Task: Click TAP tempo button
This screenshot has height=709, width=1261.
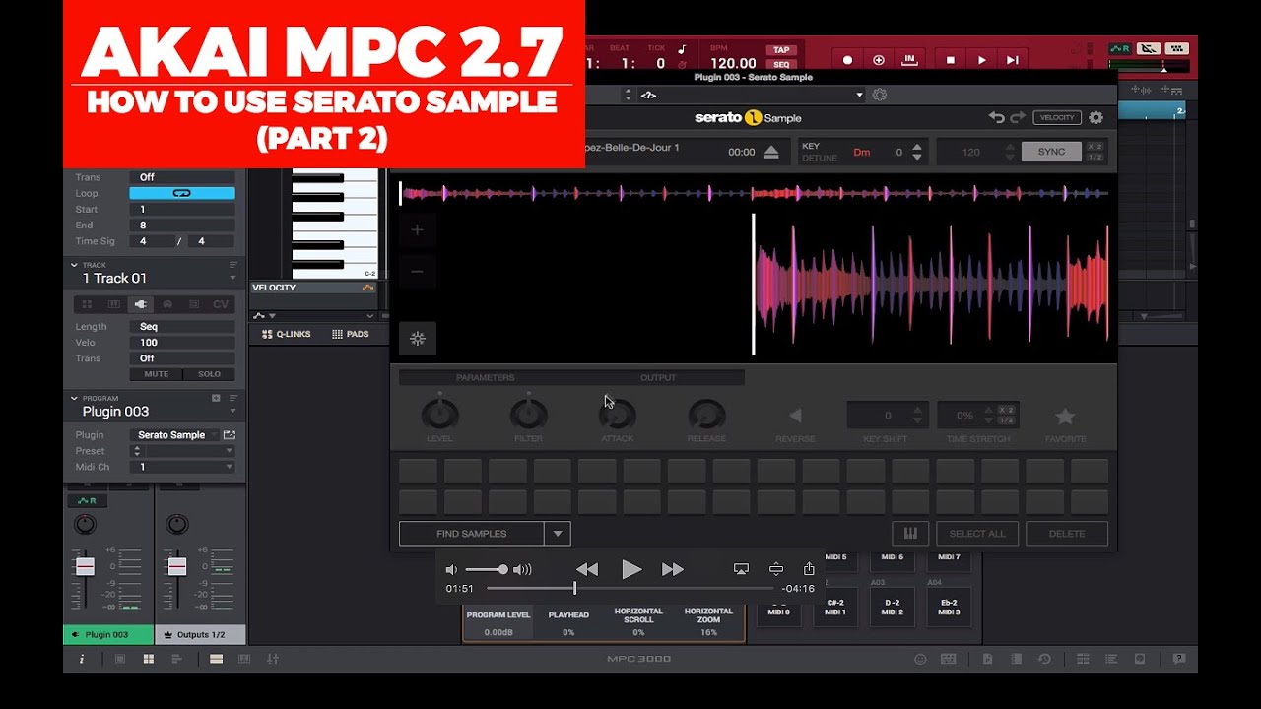Action: [x=781, y=49]
